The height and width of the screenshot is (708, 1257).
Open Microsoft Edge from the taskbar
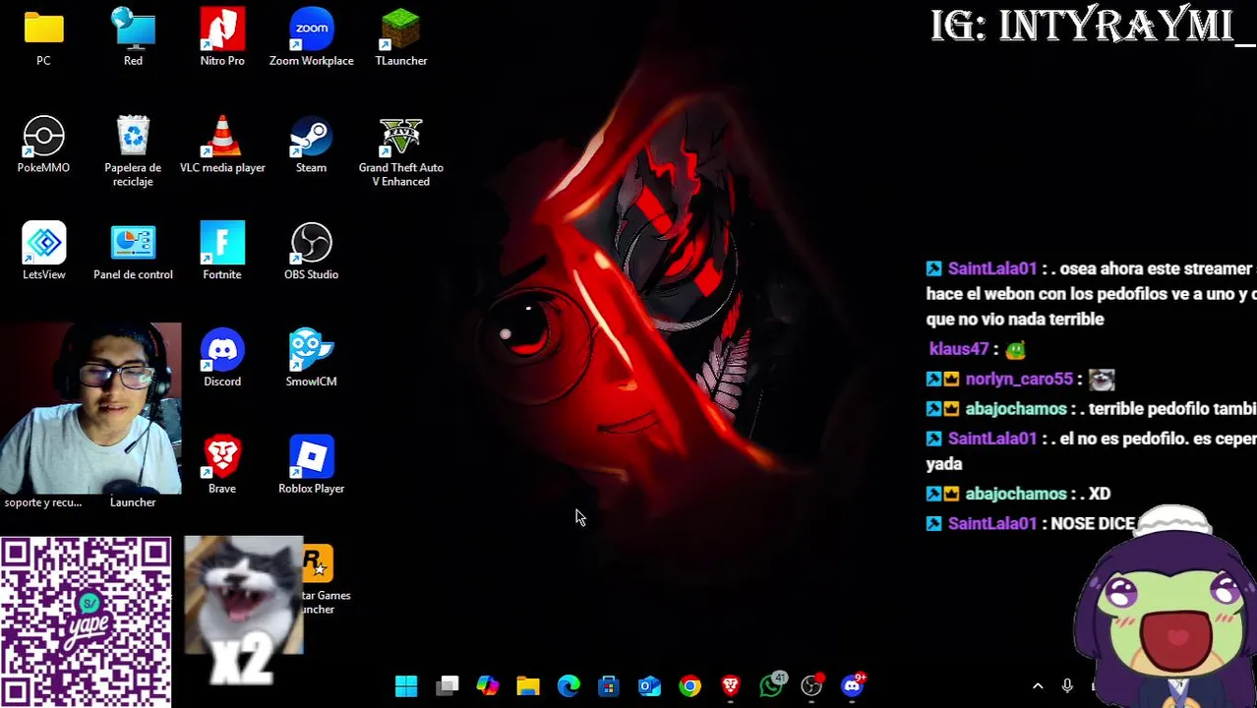tap(569, 685)
